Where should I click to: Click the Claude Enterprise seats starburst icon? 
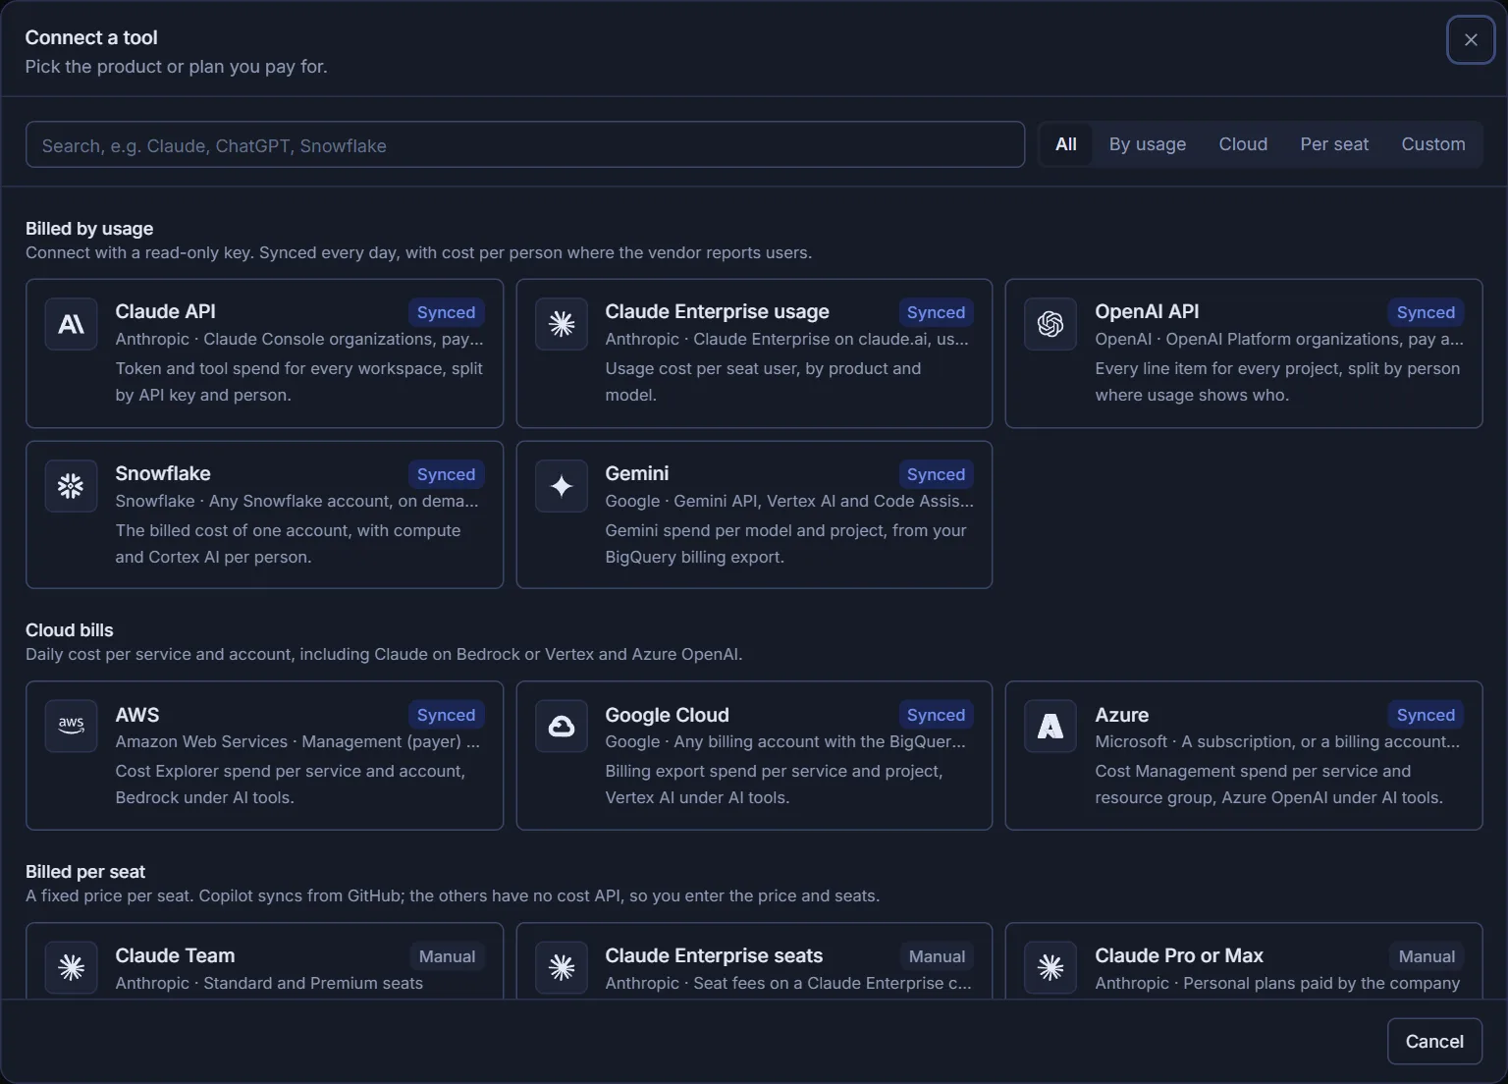[562, 968]
